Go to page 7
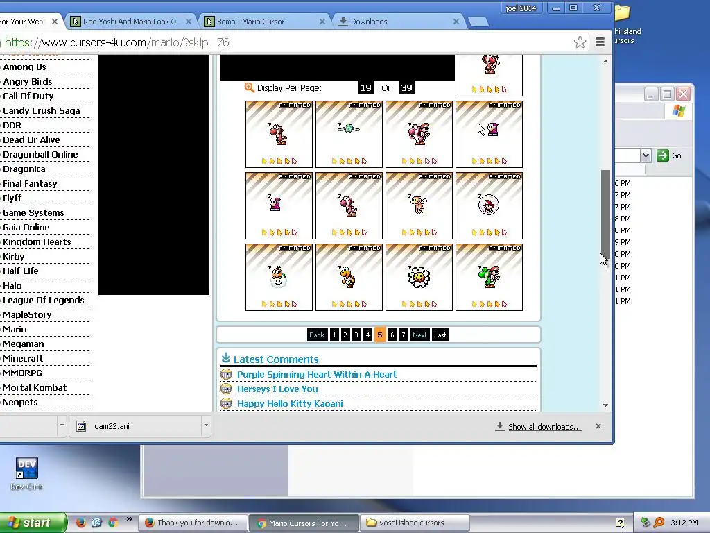 point(403,335)
